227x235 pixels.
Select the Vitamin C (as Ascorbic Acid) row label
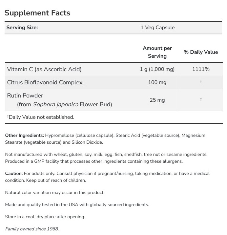[x=44, y=69]
